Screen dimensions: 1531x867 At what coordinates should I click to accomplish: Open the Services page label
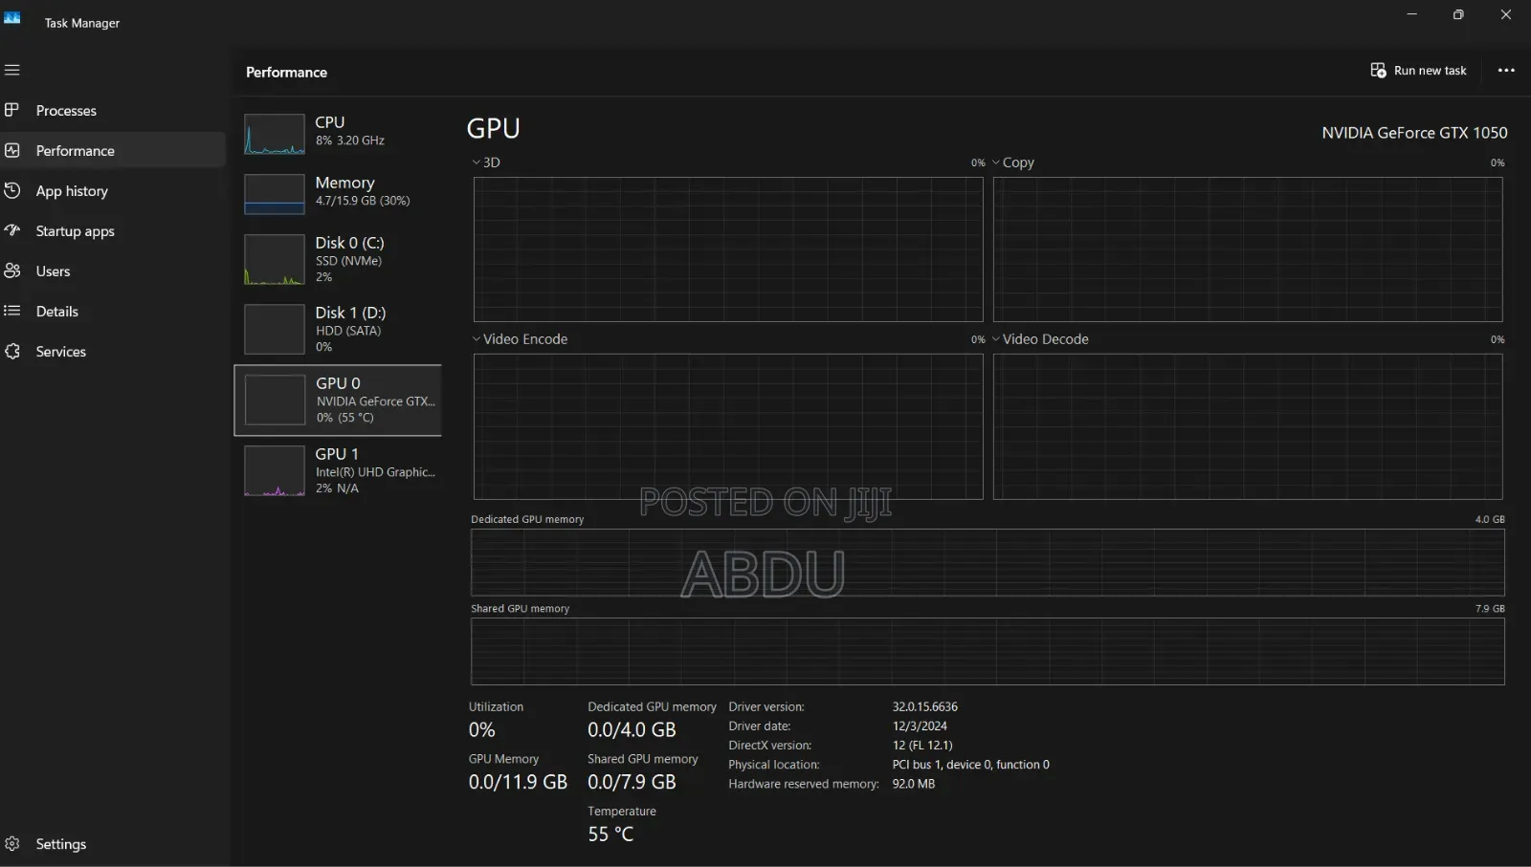click(61, 352)
